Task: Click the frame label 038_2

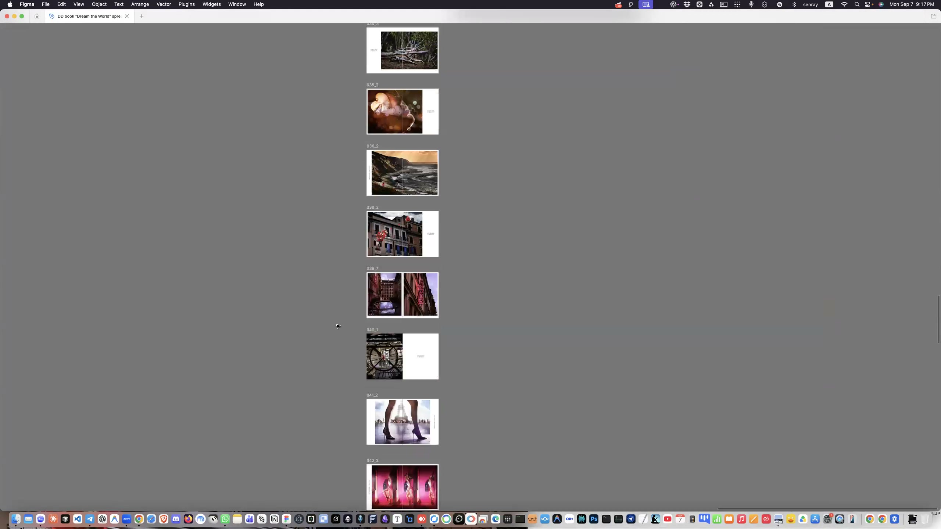Action: (372, 207)
